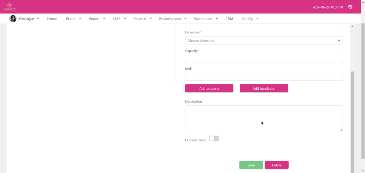Viewport: 365px width, 173px height.
Task: Open the Choose dicrection dropdown
Action: click(264, 41)
